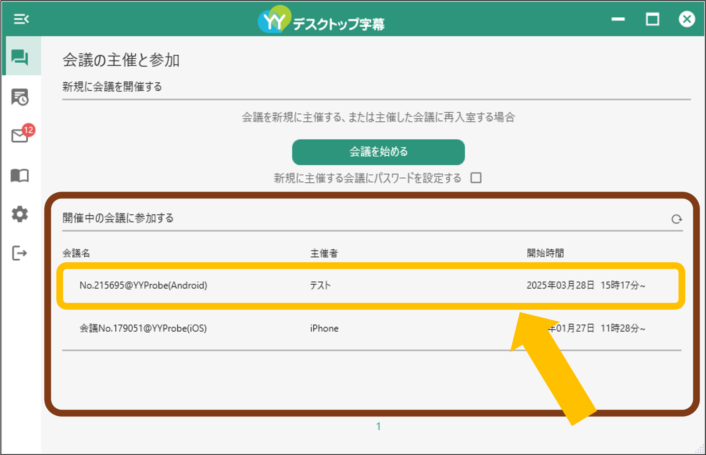The image size is (706, 455).
Task: Open settings gear icon
Action: click(20, 214)
